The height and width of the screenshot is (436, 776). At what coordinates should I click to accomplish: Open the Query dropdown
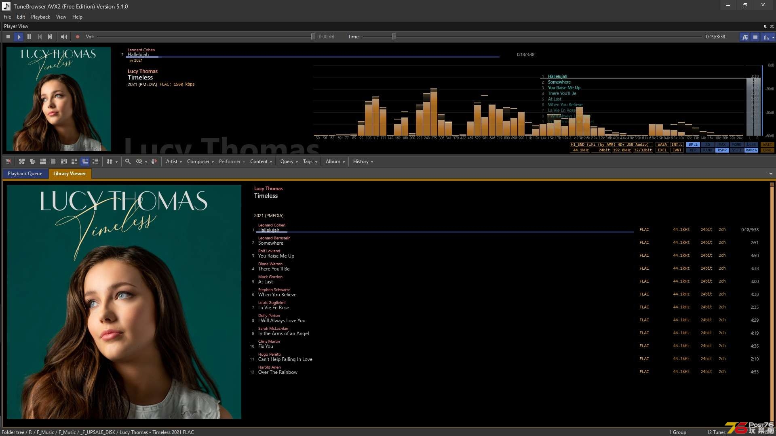pyautogui.click(x=289, y=161)
